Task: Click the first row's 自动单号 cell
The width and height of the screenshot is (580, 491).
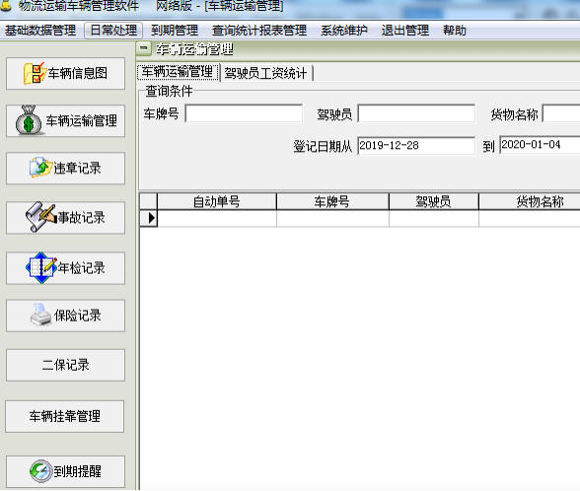Action: click(217, 218)
